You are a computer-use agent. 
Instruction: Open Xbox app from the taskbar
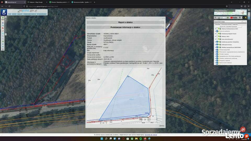click(x=132, y=139)
